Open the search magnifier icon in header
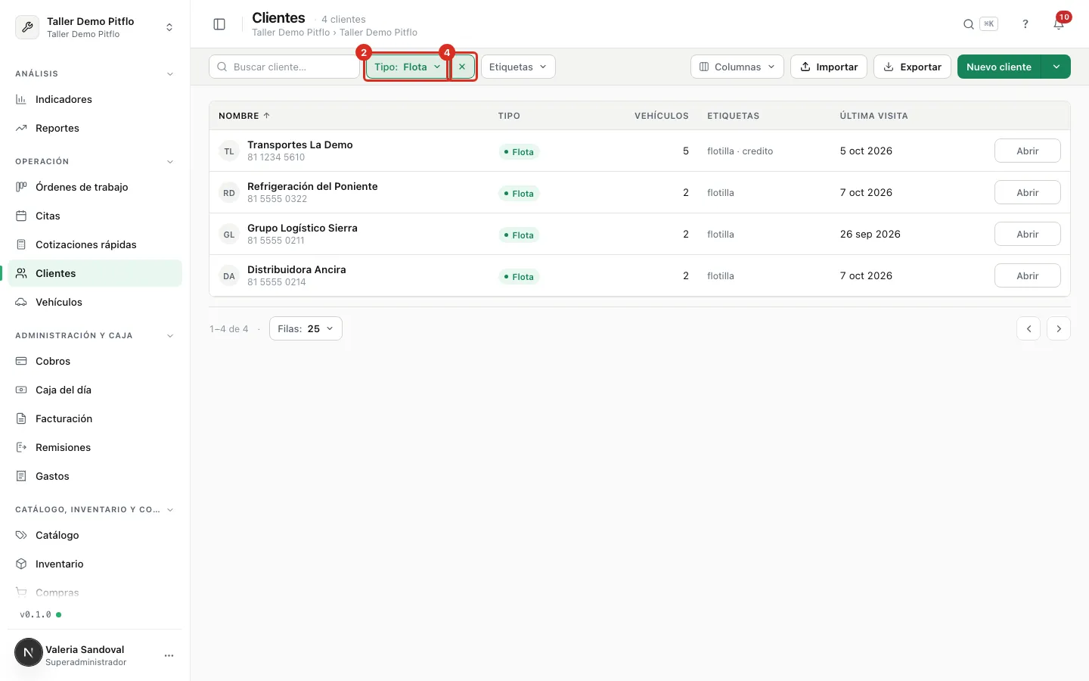The width and height of the screenshot is (1089, 681). coord(968,24)
